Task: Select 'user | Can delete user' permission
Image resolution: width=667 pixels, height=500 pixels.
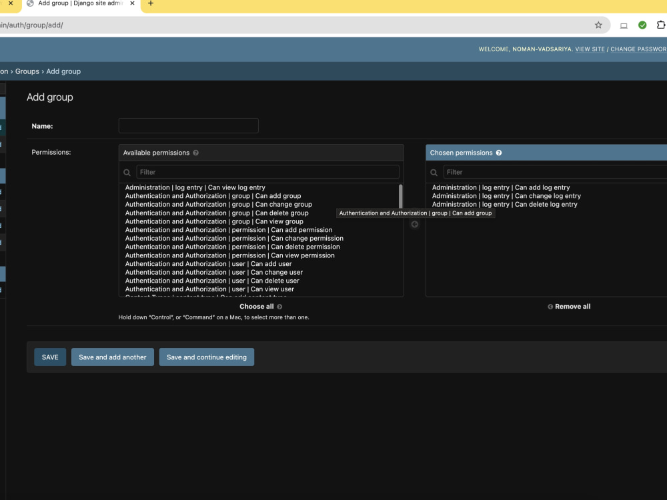Action: 212,281
